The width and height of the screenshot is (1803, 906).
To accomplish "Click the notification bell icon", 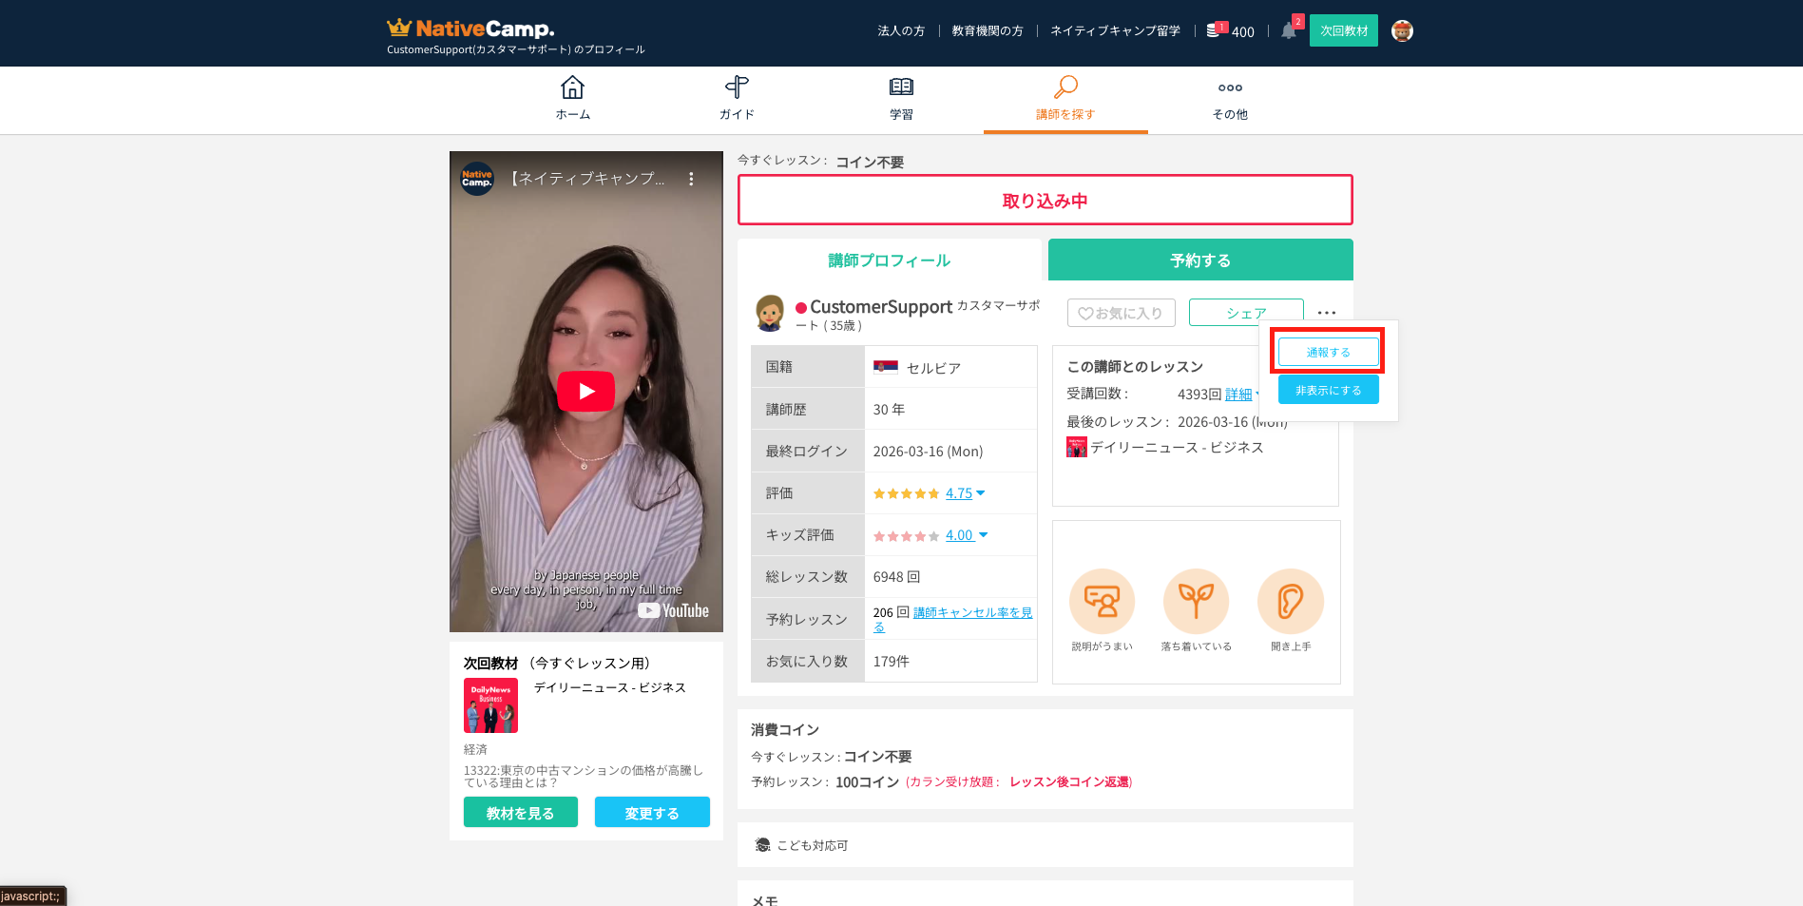I will pos(1288,31).
